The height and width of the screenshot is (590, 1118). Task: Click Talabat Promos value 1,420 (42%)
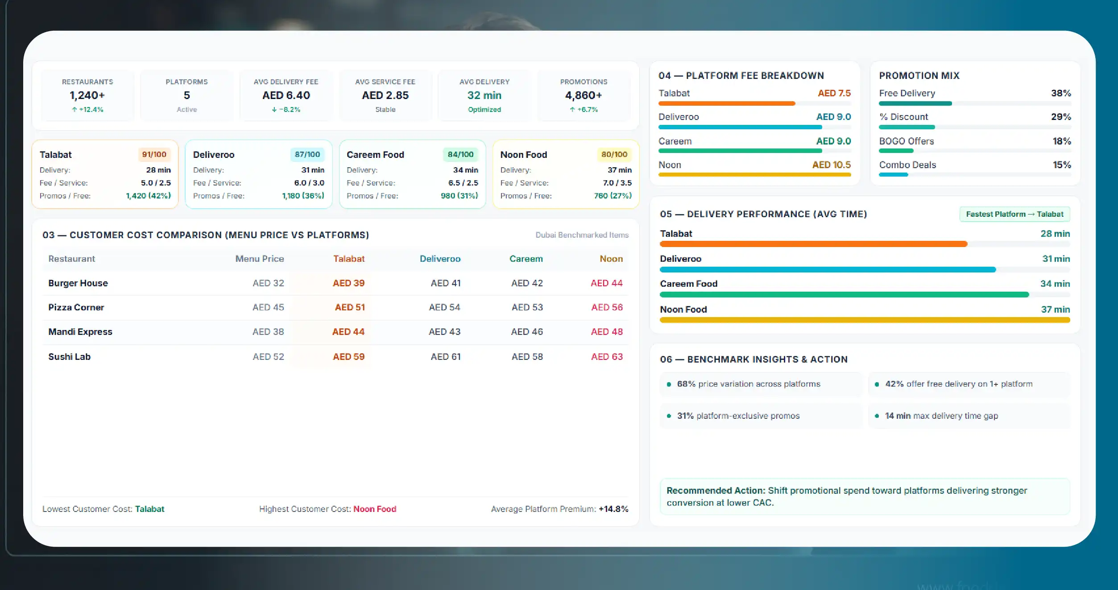point(148,196)
